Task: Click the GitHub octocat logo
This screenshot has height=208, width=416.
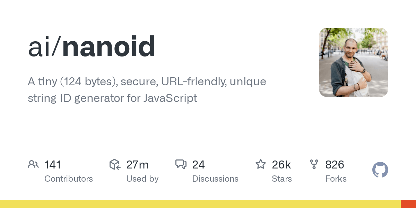Action: [380, 170]
